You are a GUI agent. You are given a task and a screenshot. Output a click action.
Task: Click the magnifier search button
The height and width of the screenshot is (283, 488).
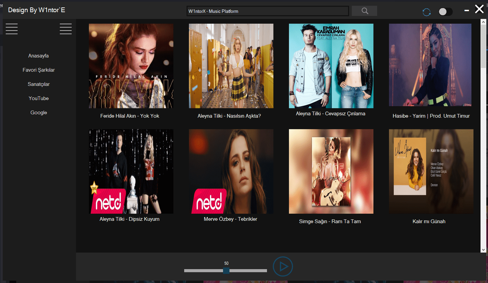click(364, 11)
